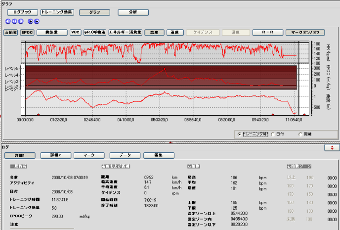
Task: Click the center reset graph navigation icon
Action: pyautogui.click(x=14, y=21)
